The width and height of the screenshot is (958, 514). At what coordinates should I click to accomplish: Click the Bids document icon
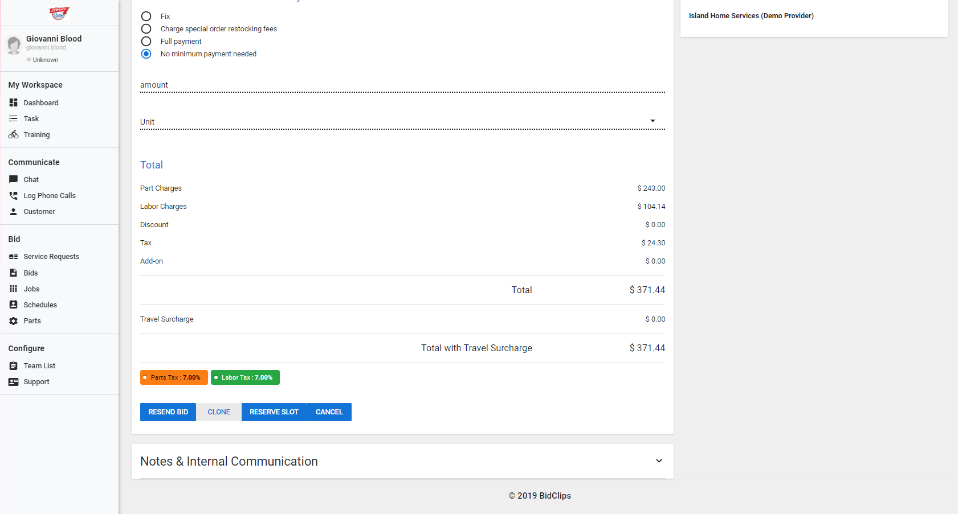click(13, 273)
